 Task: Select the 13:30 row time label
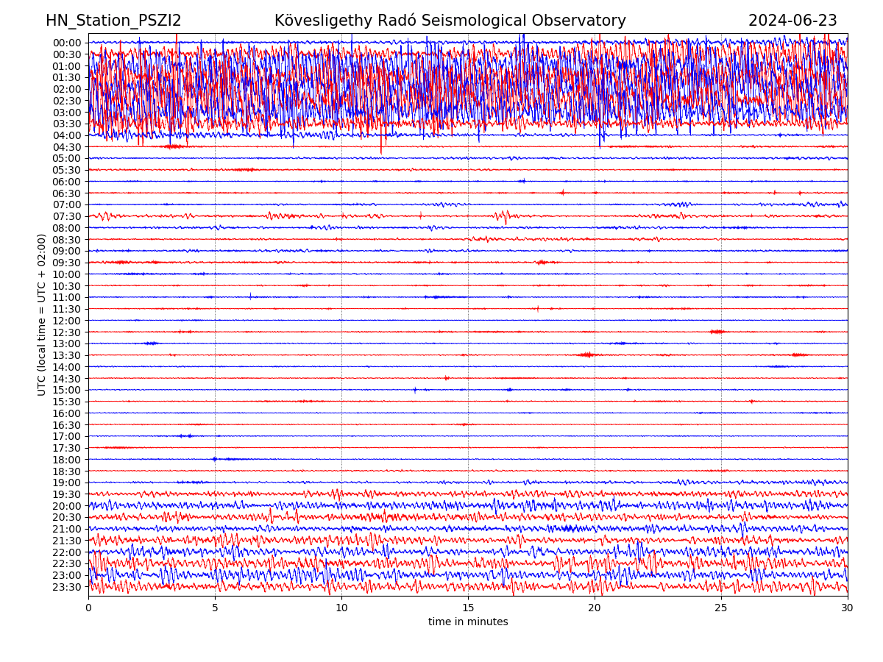coord(67,355)
